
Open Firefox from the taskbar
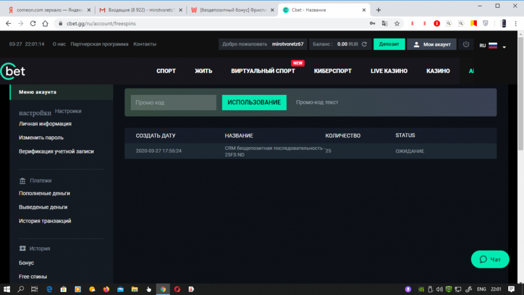pyautogui.click(x=106, y=289)
